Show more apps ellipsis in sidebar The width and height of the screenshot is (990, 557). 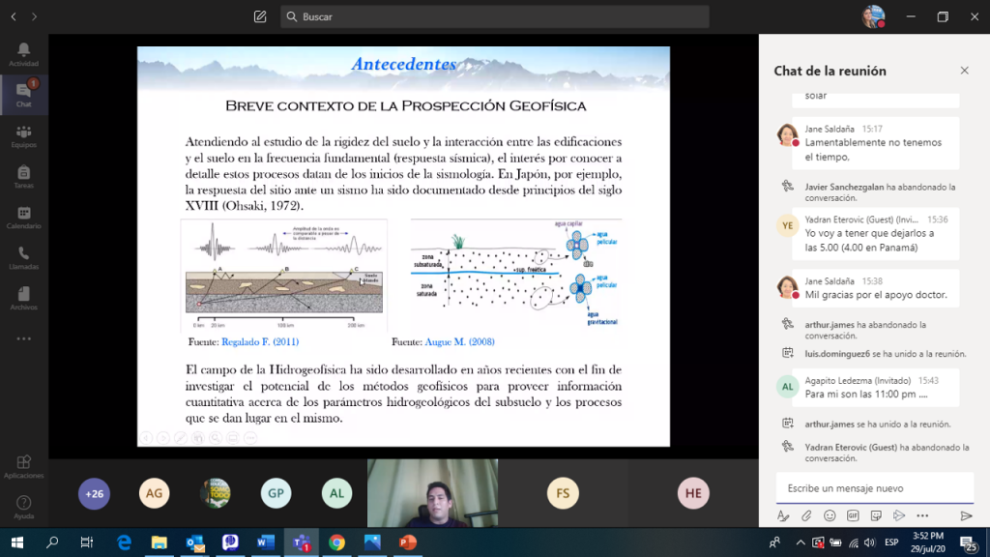(x=23, y=339)
